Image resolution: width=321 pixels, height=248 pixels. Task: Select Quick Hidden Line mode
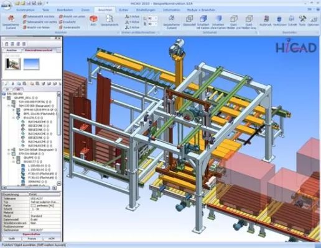233,22
